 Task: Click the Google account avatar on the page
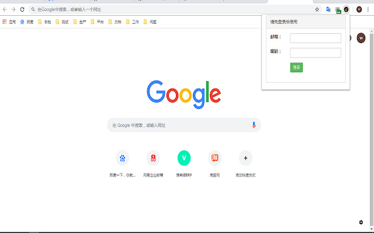(x=361, y=38)
